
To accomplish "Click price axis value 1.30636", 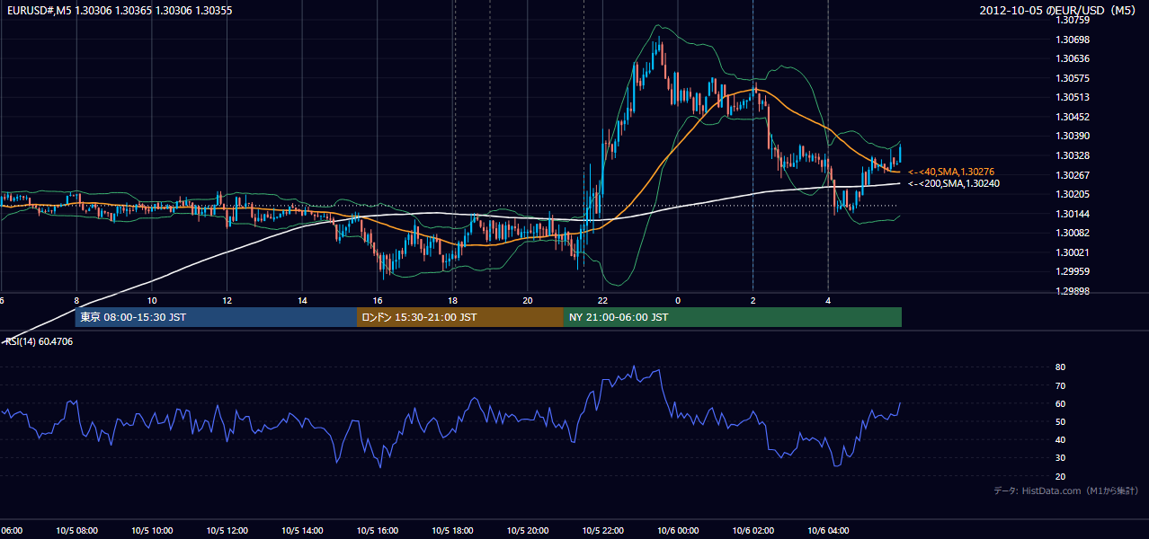I will tap(1073, 58).
